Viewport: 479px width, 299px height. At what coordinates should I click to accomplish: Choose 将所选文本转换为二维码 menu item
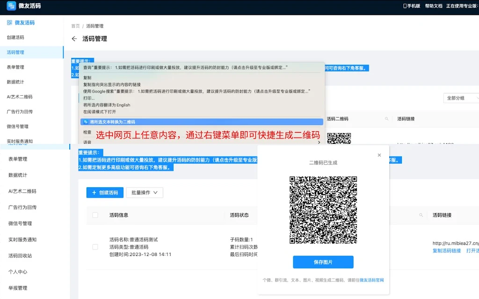202,122
